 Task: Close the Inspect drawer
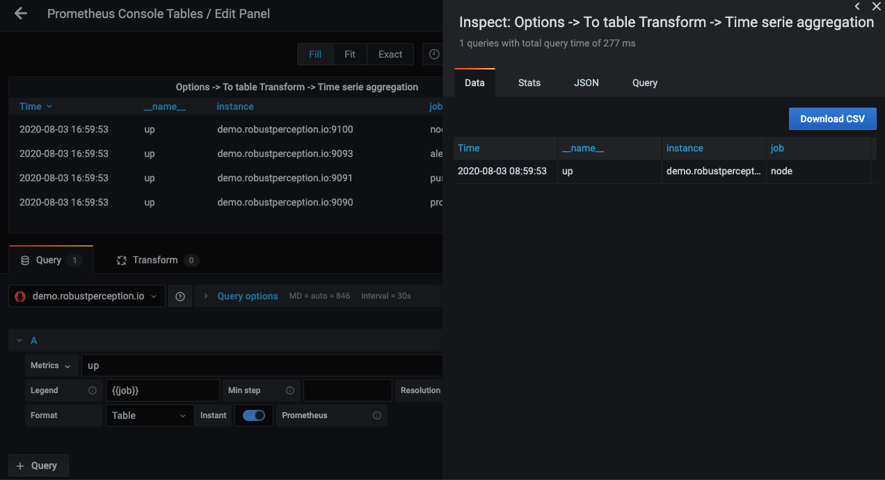[x=877, y=6]
